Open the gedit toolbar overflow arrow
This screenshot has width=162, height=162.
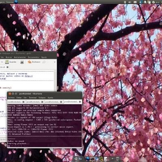click(x=55, y=62)
